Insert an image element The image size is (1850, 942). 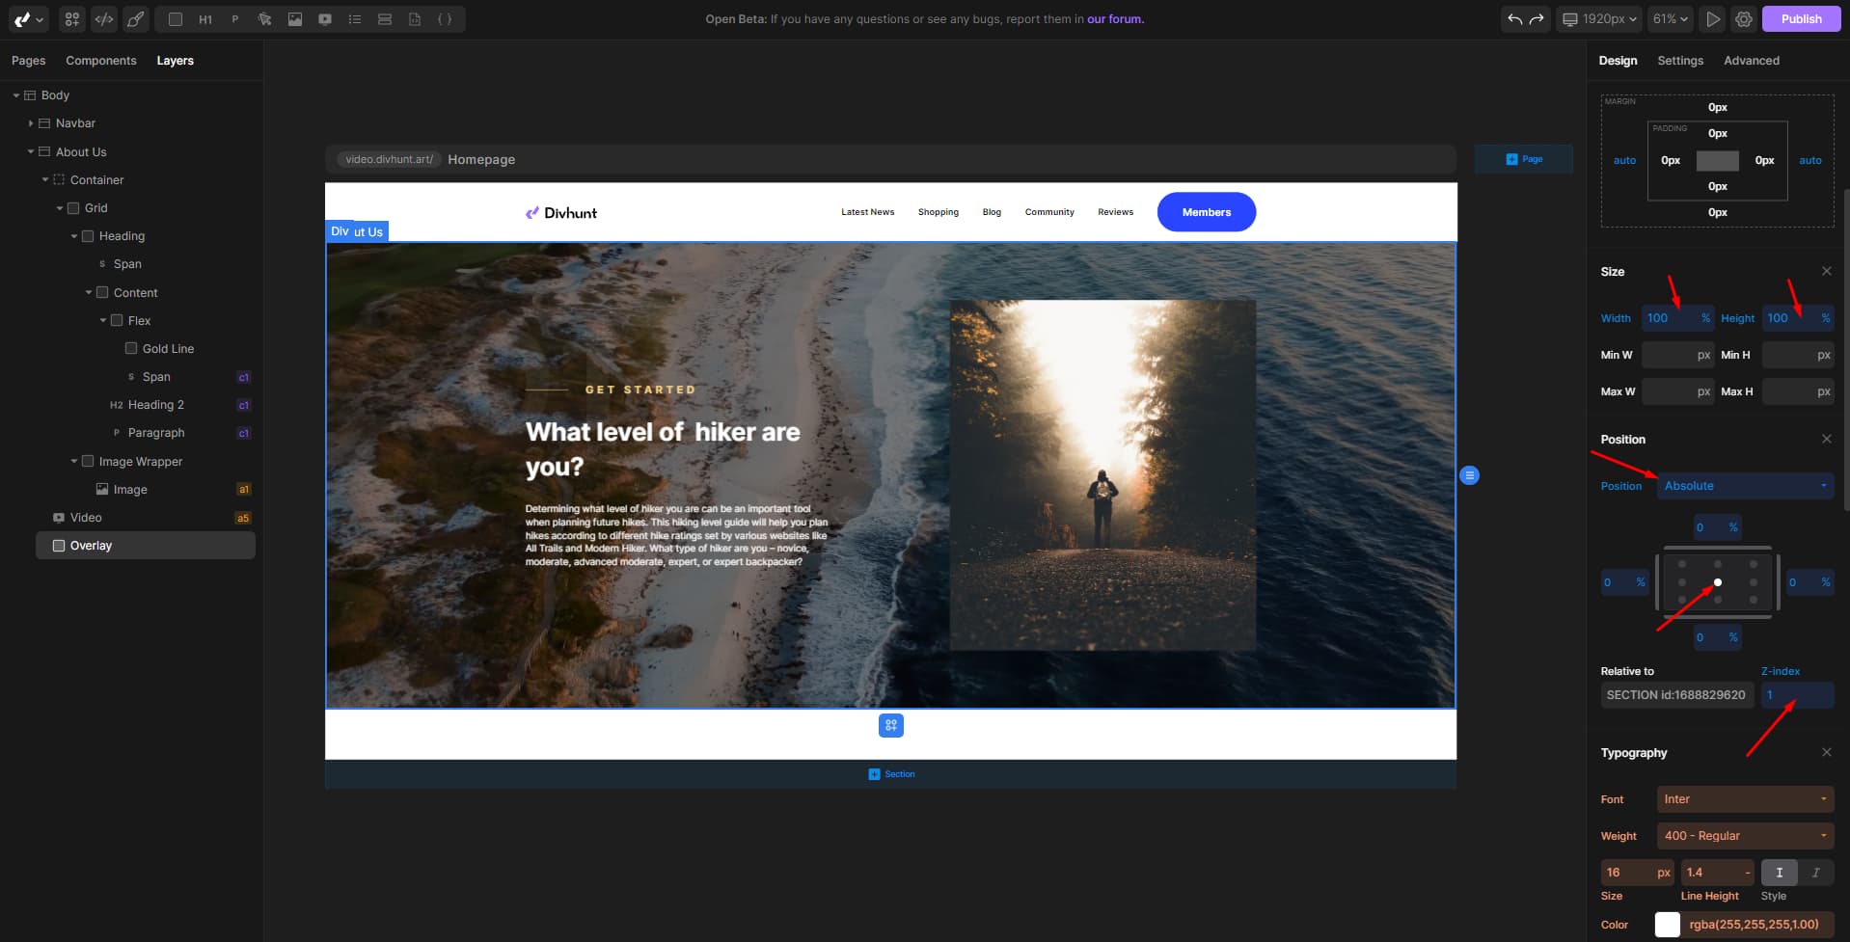point(295,19)
